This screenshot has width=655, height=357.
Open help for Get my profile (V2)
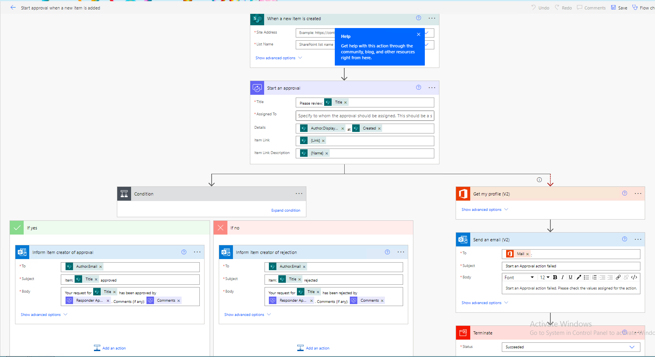(x=625, y=194)
